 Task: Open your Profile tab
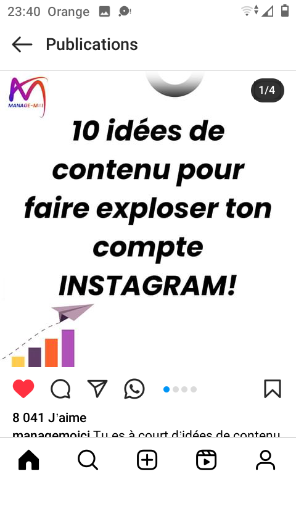coord(265,460)
